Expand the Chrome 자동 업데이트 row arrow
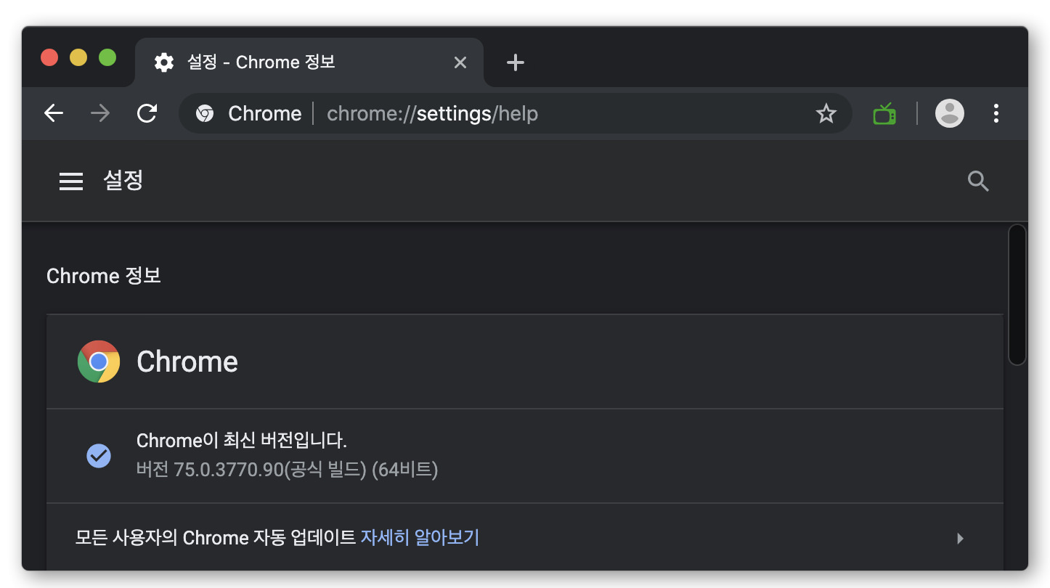Screen dimensions: 1050x588 [x=960, y=539]
